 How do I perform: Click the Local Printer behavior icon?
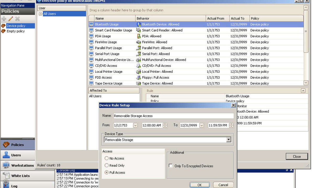[139, 72]
